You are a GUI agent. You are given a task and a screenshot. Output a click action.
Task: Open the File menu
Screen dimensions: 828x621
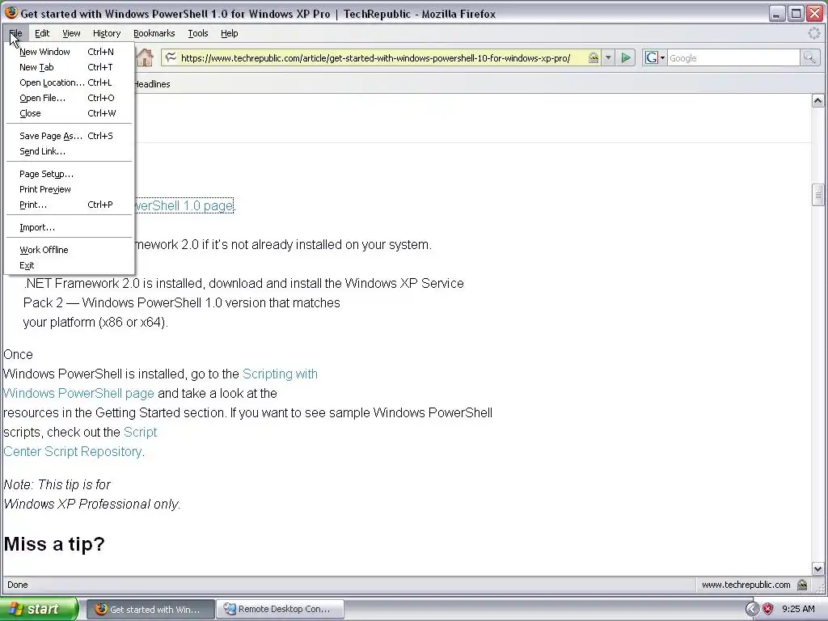pos(15,33)
